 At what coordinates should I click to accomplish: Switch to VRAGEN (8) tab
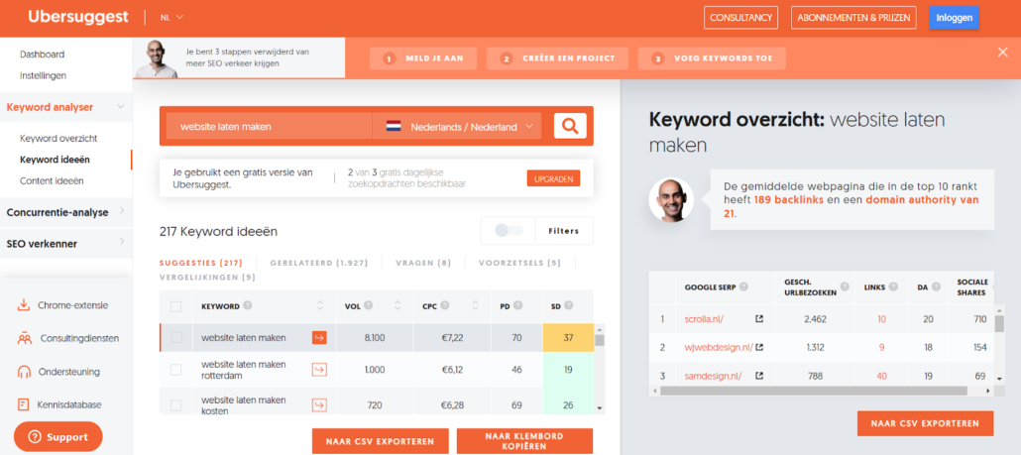pos(423,263)
